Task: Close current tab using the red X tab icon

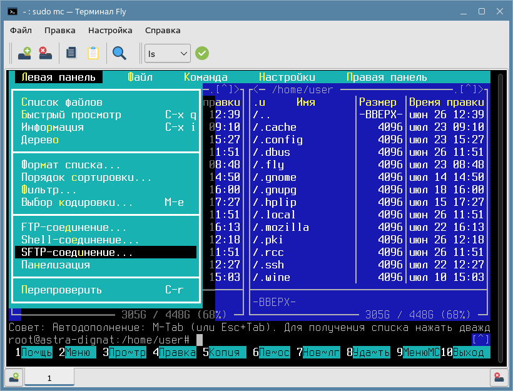Action: (45, 53)
